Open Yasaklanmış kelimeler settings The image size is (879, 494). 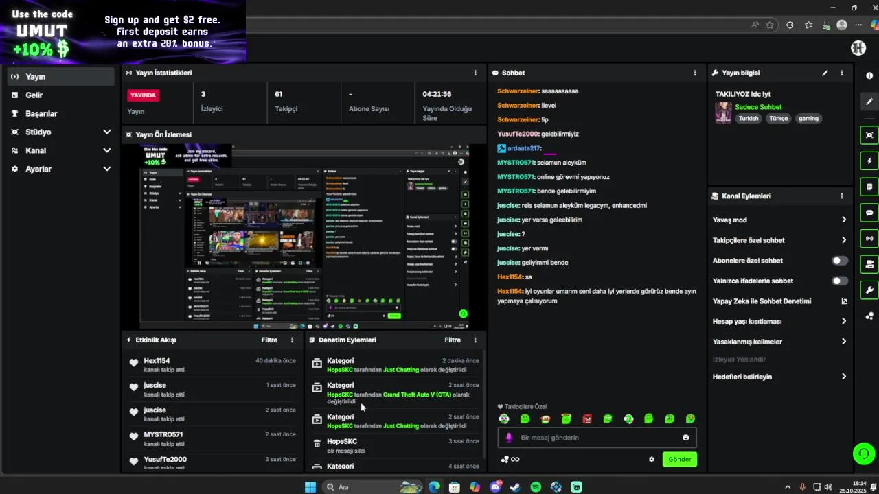point(780,342)
